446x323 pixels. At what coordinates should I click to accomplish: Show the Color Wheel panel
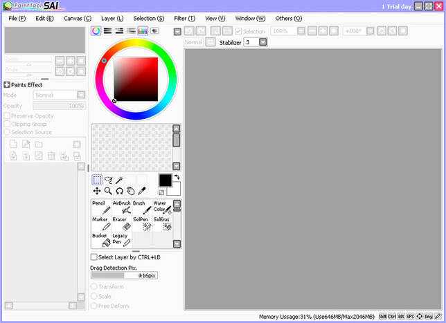coord(96,30)
